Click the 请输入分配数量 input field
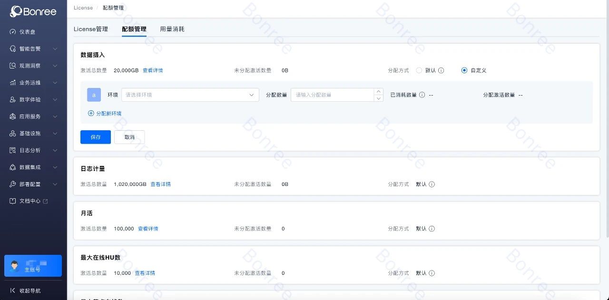Image resolution: width=609 pixels, height=300 pixels. click(x=332, y=95)
